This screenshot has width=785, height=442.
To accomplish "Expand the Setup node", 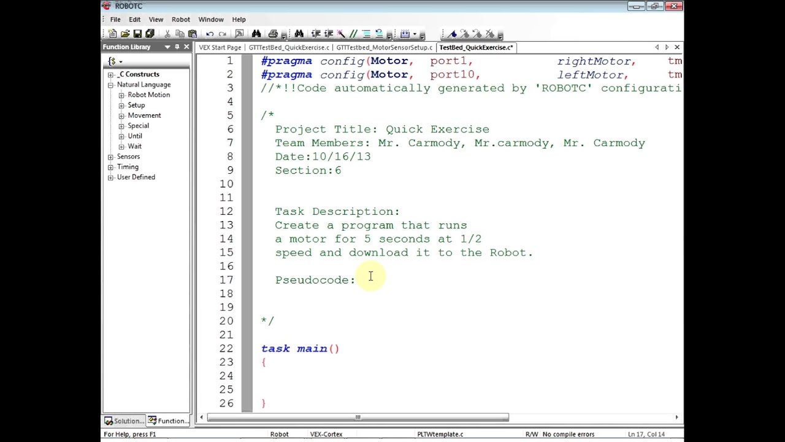I will point(121,105).
